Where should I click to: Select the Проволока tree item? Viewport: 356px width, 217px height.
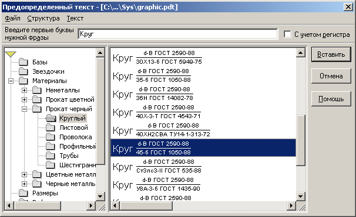click(x=76, y=137)
